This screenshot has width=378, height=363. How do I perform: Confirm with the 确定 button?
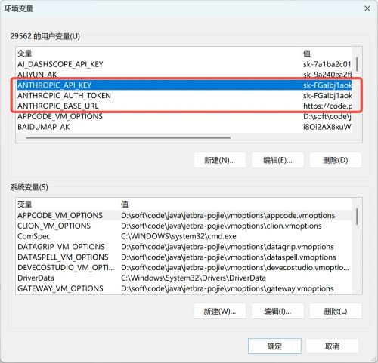(274, 346)
